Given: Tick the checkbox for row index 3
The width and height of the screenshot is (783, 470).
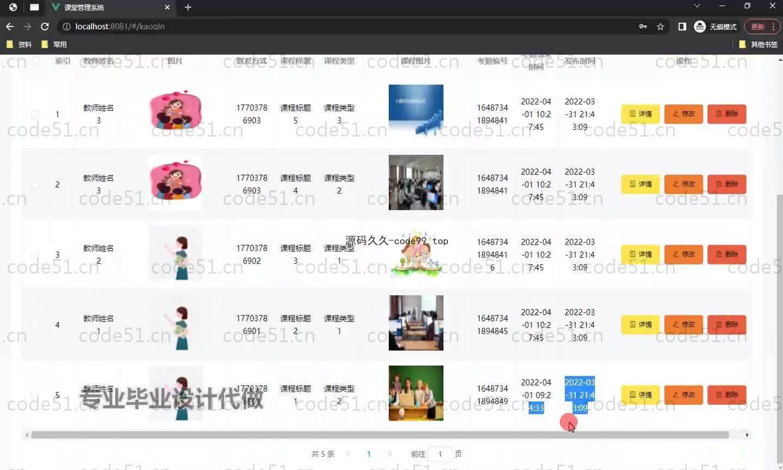Looking at the screenshot, I should pos(35,255).
